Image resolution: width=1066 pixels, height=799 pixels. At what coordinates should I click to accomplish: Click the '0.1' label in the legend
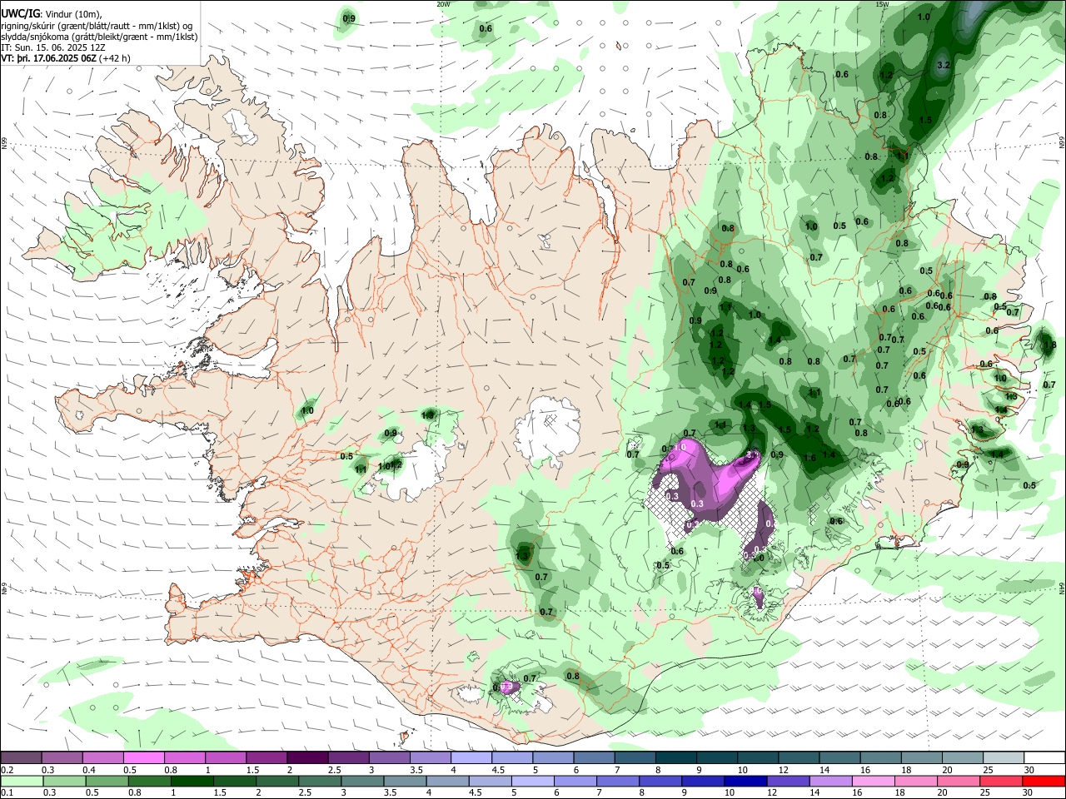coord(7,793)
